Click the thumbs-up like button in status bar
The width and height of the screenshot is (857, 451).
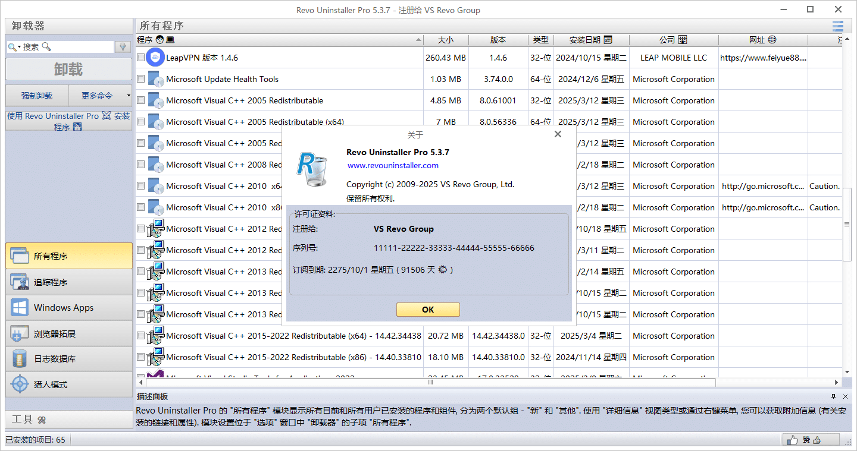click(792, 440)
